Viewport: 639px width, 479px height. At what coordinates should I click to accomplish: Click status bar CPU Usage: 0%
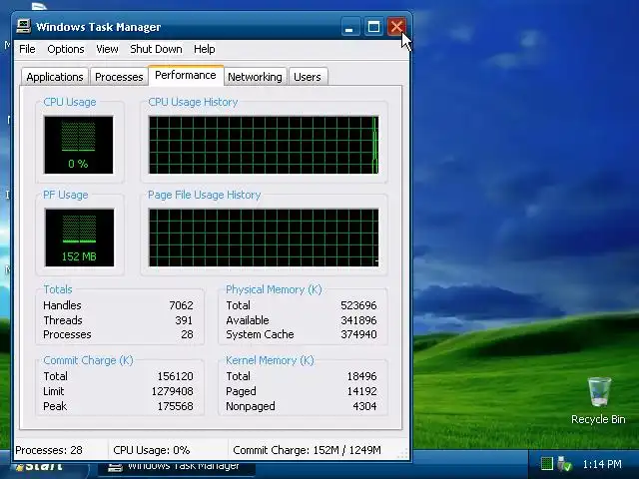coord(152,450)
